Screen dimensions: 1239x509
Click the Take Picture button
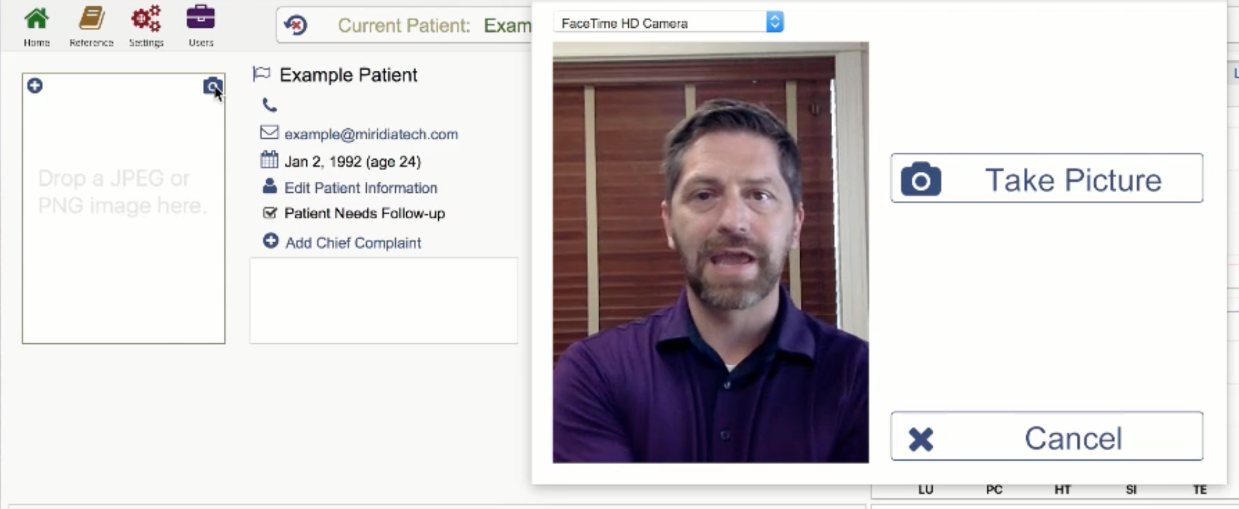tap(1047, 178)
